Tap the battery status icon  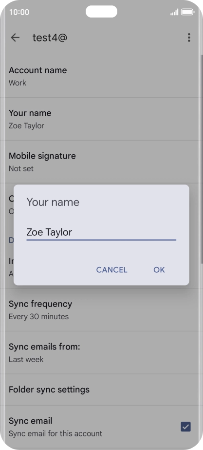(x=187, y=12)
